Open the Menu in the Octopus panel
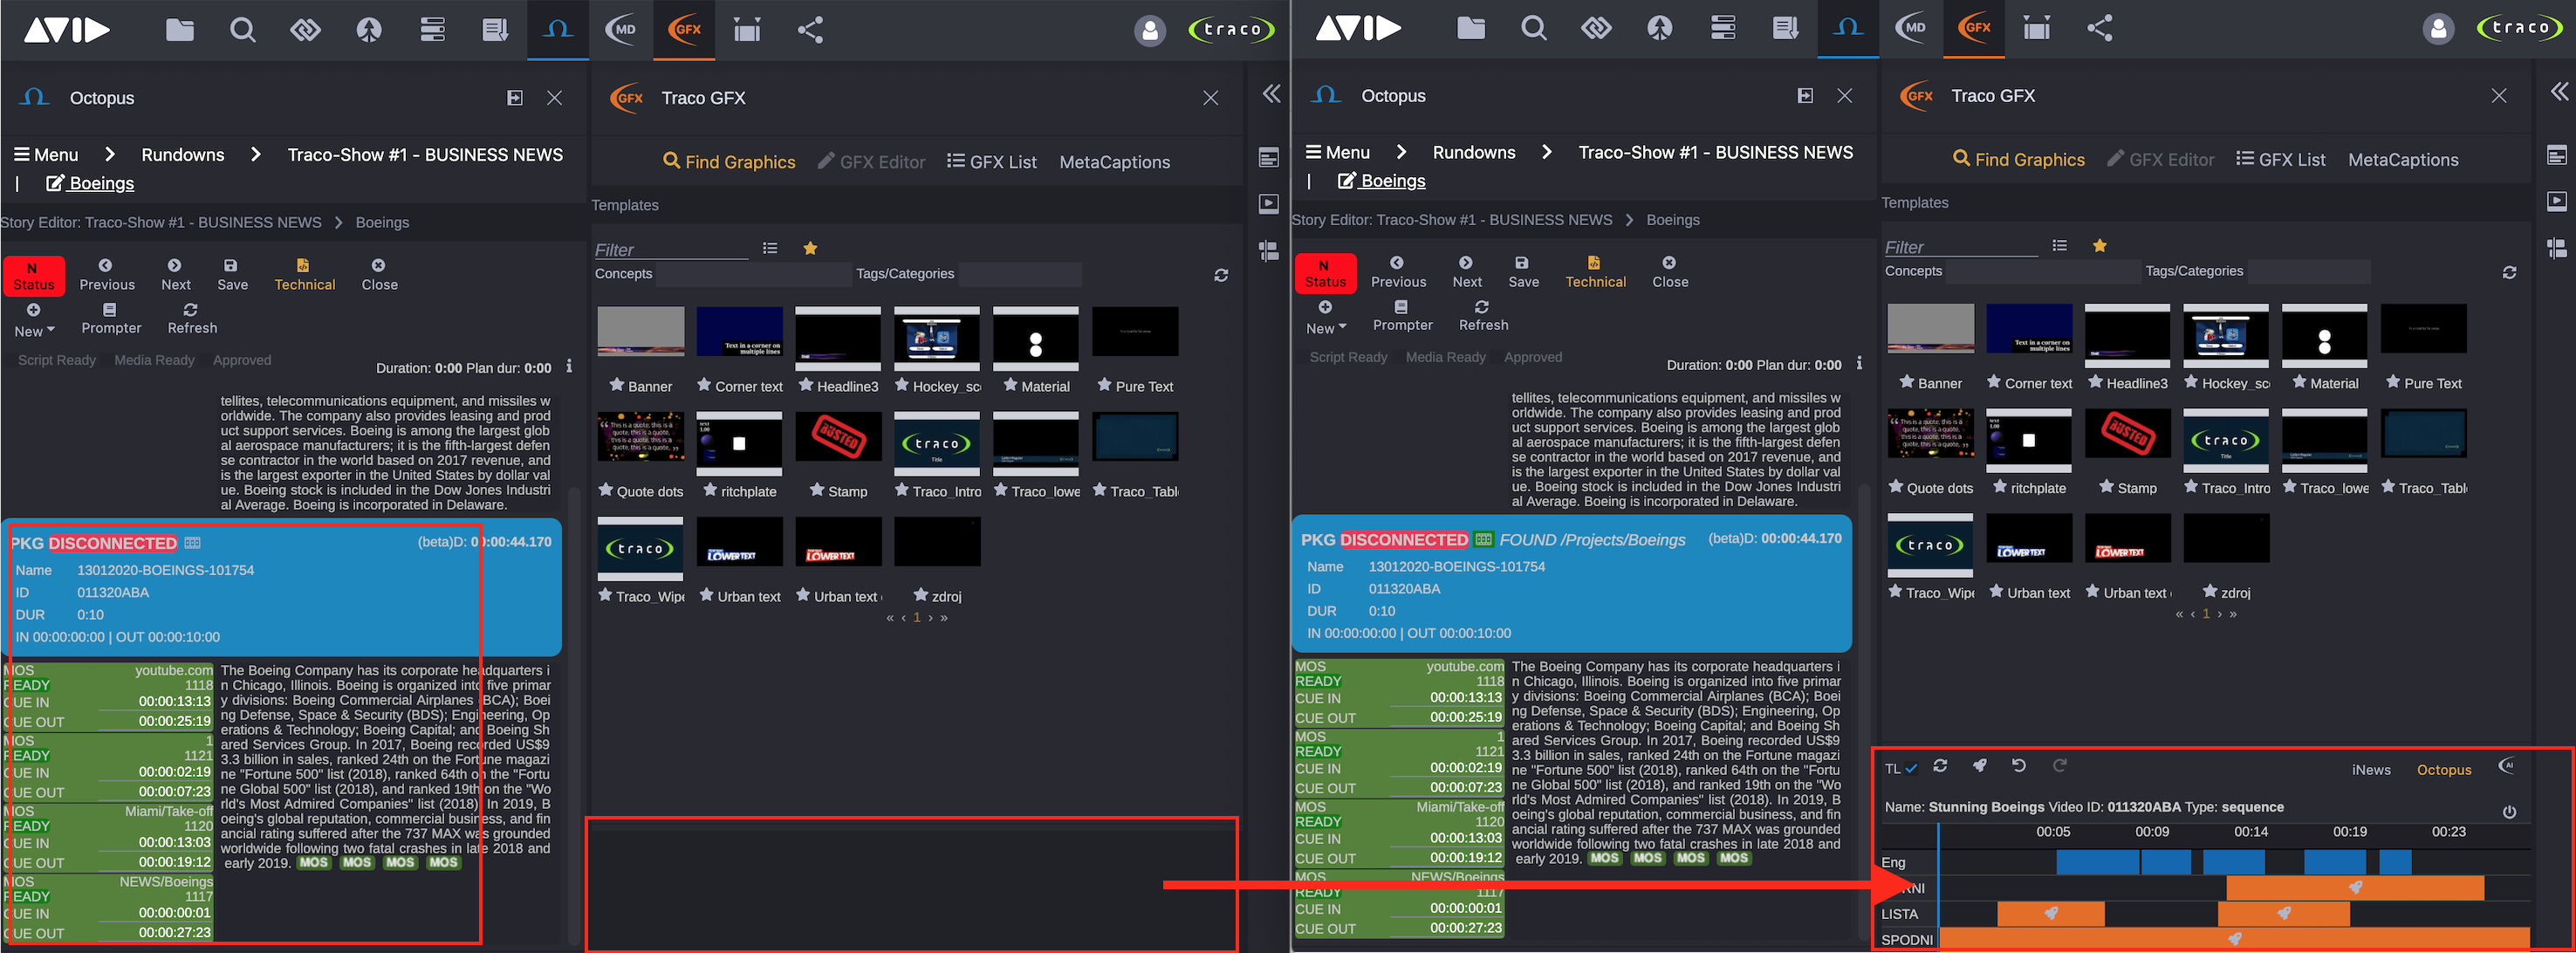Viewport: 2576px width, 953px height. [46, 154]
